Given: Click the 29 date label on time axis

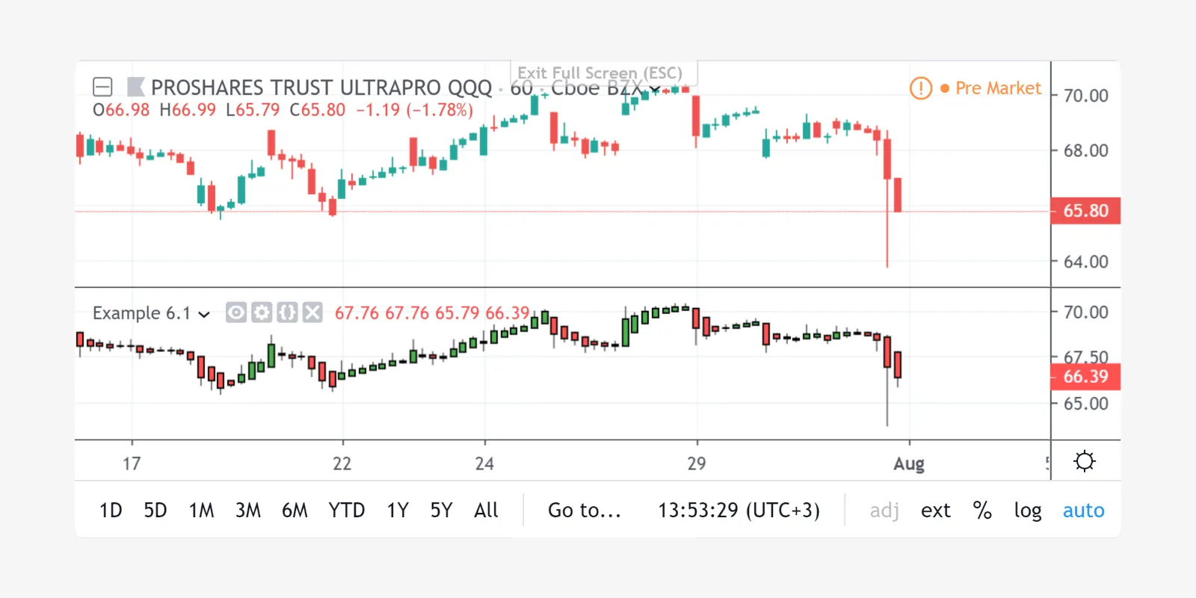Looking at the screenshot, I should point(697,464).
